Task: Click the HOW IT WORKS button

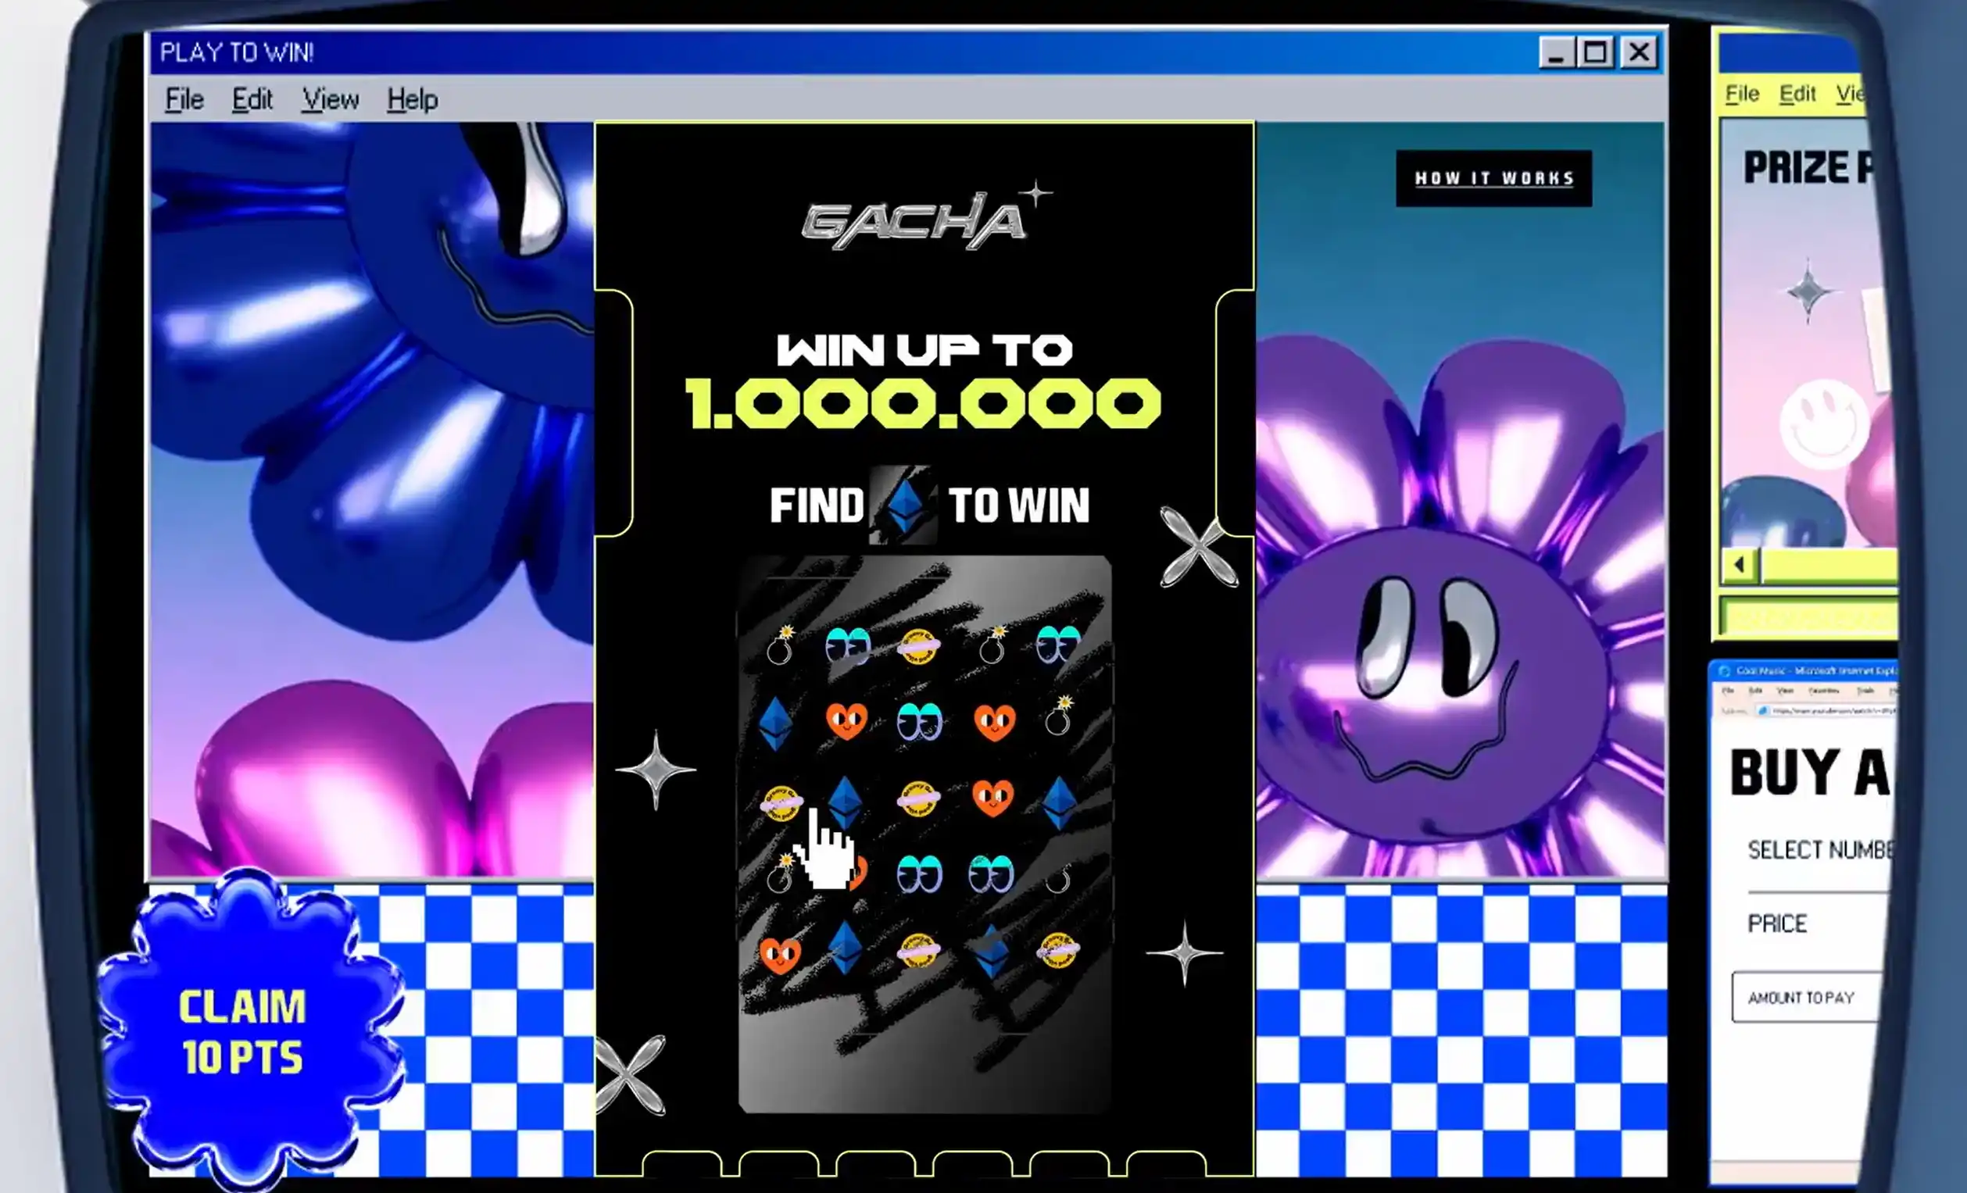Action: [x=1493, y=178]
